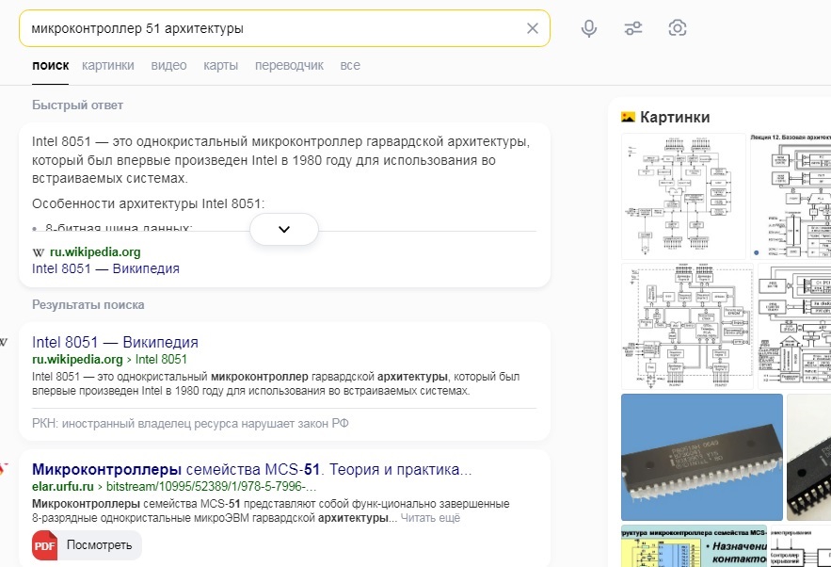Open the dashed-border schematic thumbnail
Image resolution: width=831 pixels, height=567 pixels.
pos(687,326)
